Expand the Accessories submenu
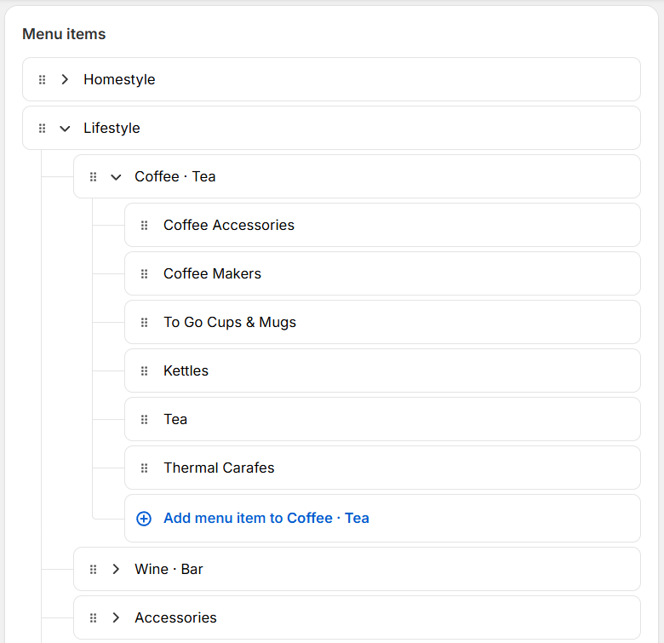 point(116,617)
